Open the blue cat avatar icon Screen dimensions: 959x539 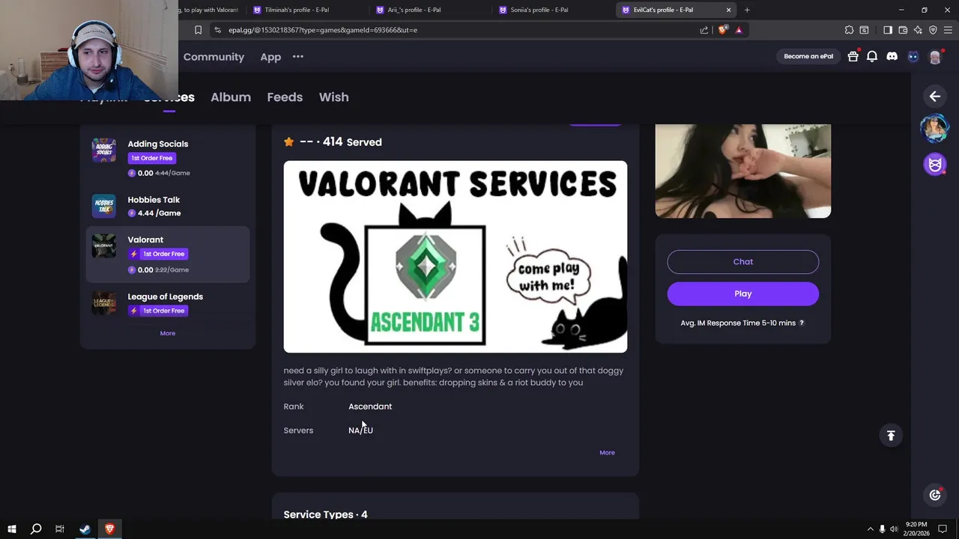(x=913, y=56)
